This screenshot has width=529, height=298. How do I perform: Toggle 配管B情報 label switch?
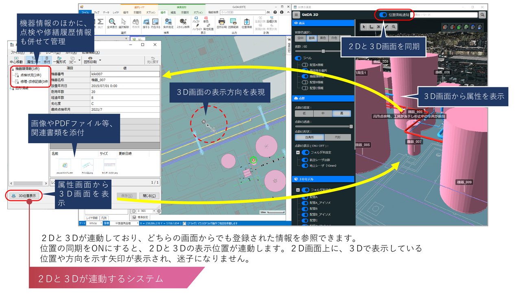pos(305,82)
